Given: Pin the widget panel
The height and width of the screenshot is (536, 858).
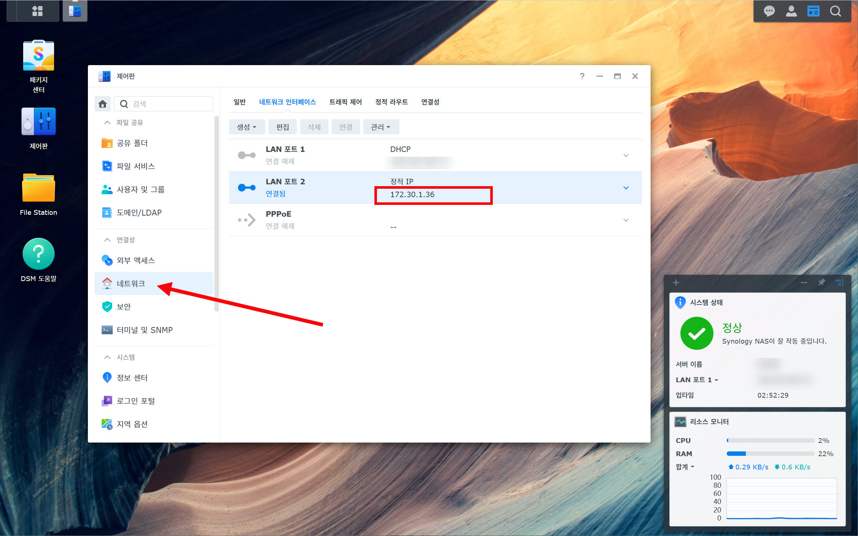Looking at the screenshot, I should 821,283.
